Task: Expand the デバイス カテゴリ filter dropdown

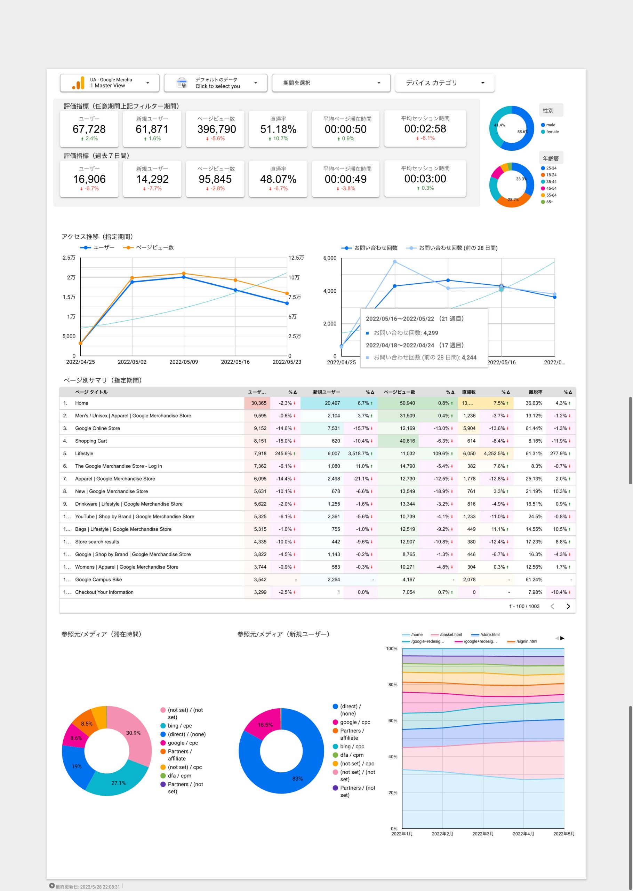Action: tap(444, 83)
